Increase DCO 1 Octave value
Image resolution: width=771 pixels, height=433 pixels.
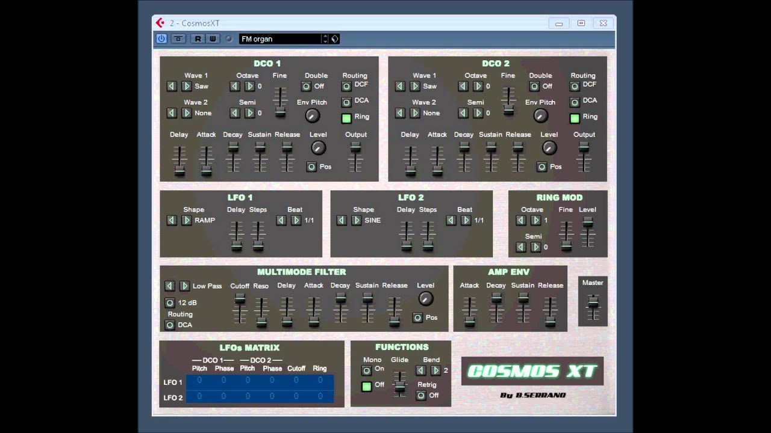tap(249, 86)
